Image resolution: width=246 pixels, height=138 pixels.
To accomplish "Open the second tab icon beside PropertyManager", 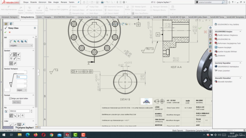I will click(11, 24).
